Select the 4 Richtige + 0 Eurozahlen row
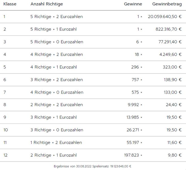The width and height of the screenshot is (186, 170). (57, 92)
